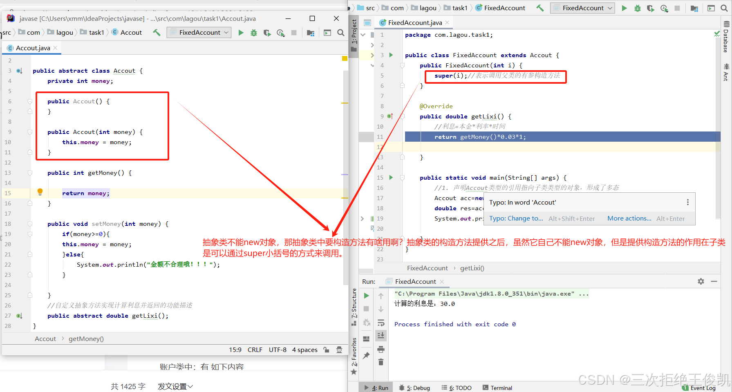Clear console output with the trash icon
Viewport: 732px width, 392px height.
(x=381, y=362)
